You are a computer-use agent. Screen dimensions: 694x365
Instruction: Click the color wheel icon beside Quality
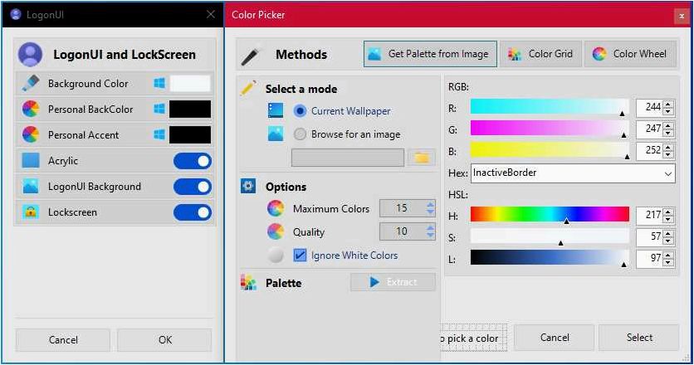(276, 231)
